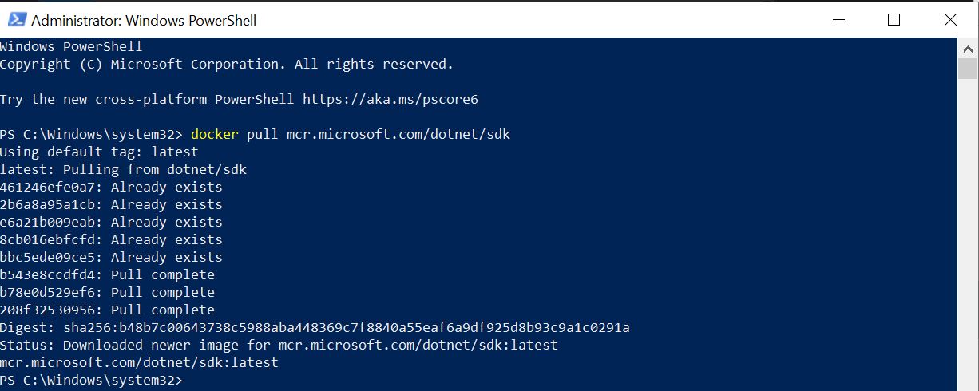
Task: Click the layer ID 461246efe0a7
Action: [50, 188]
